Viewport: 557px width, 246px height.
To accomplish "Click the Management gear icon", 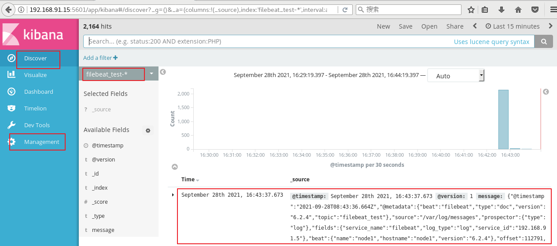I will 12,142.
